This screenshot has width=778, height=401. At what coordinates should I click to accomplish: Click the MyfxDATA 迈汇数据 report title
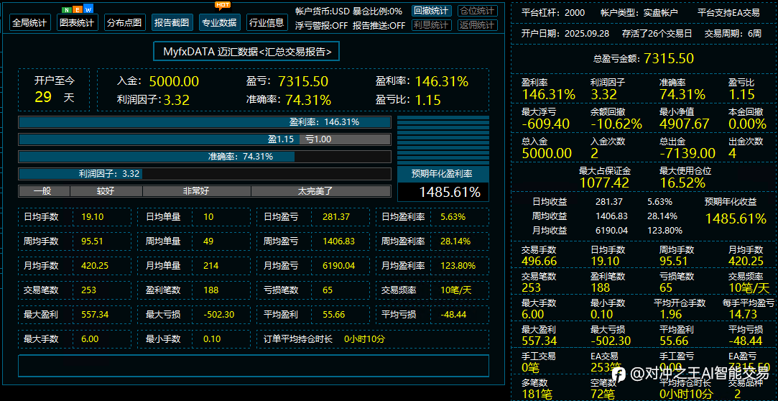click(x=246, y=51)
